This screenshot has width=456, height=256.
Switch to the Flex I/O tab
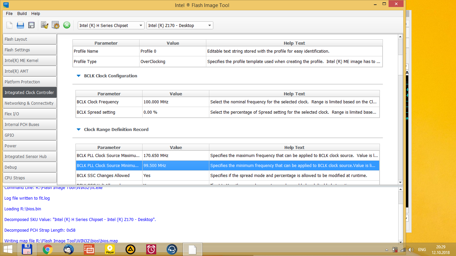(x=29, y=114)
